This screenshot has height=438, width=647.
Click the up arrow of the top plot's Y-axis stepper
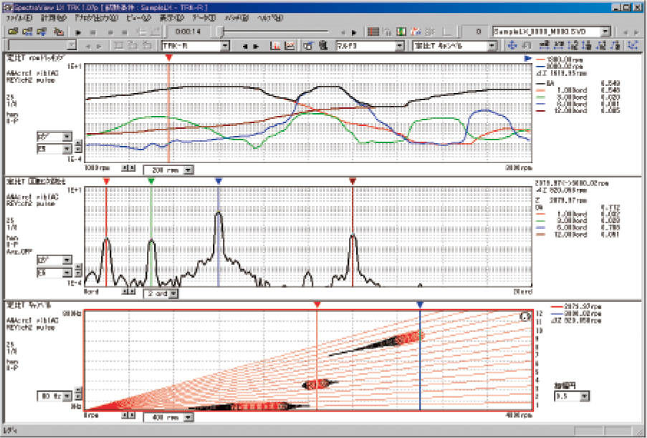pos(78,143)
